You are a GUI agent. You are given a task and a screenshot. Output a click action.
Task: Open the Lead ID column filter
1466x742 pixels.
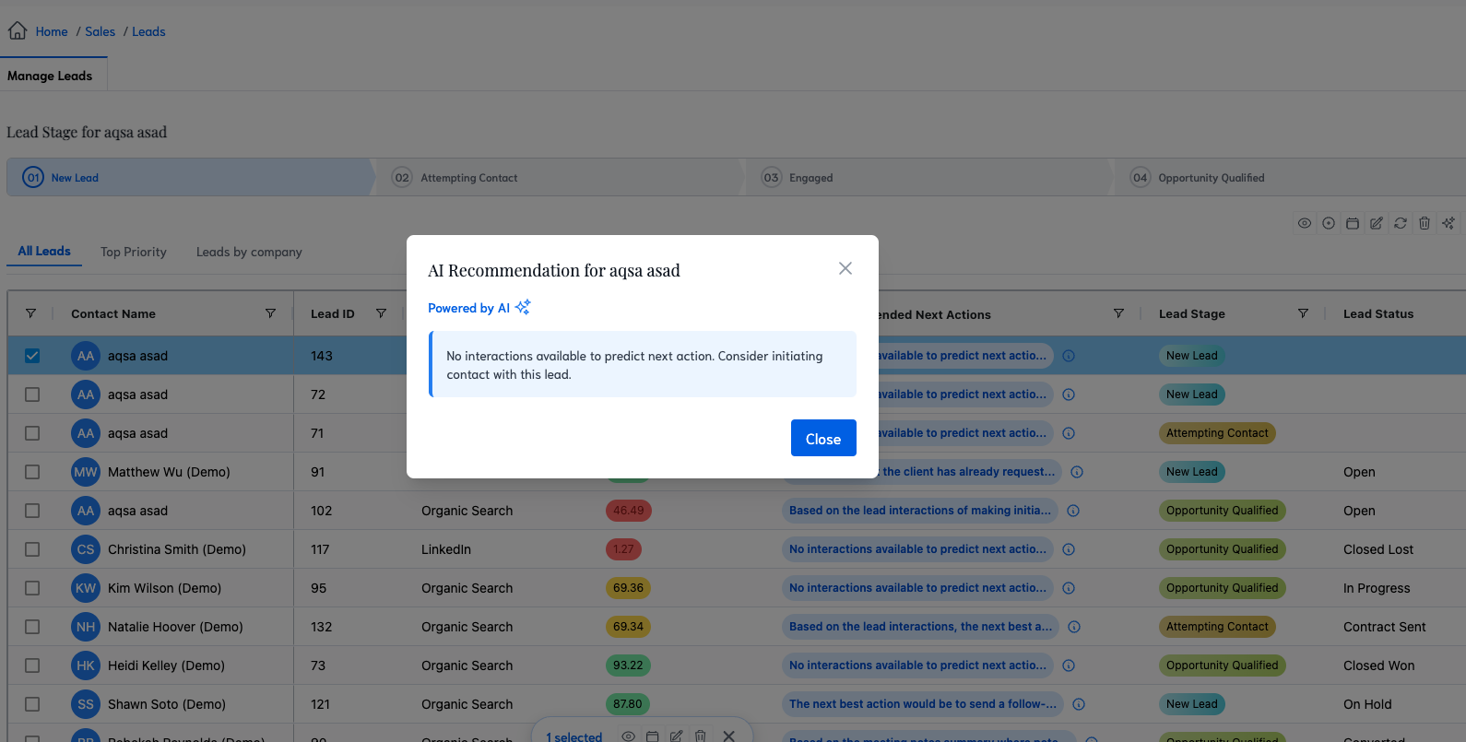[x=381, y=313]
